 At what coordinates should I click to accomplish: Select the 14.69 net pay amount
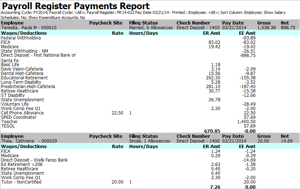(x=286, y=141)
